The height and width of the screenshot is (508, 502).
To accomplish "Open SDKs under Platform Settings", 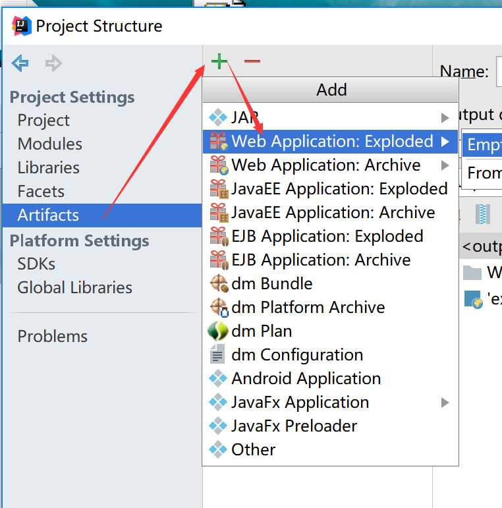I will (x=101, y=264).
